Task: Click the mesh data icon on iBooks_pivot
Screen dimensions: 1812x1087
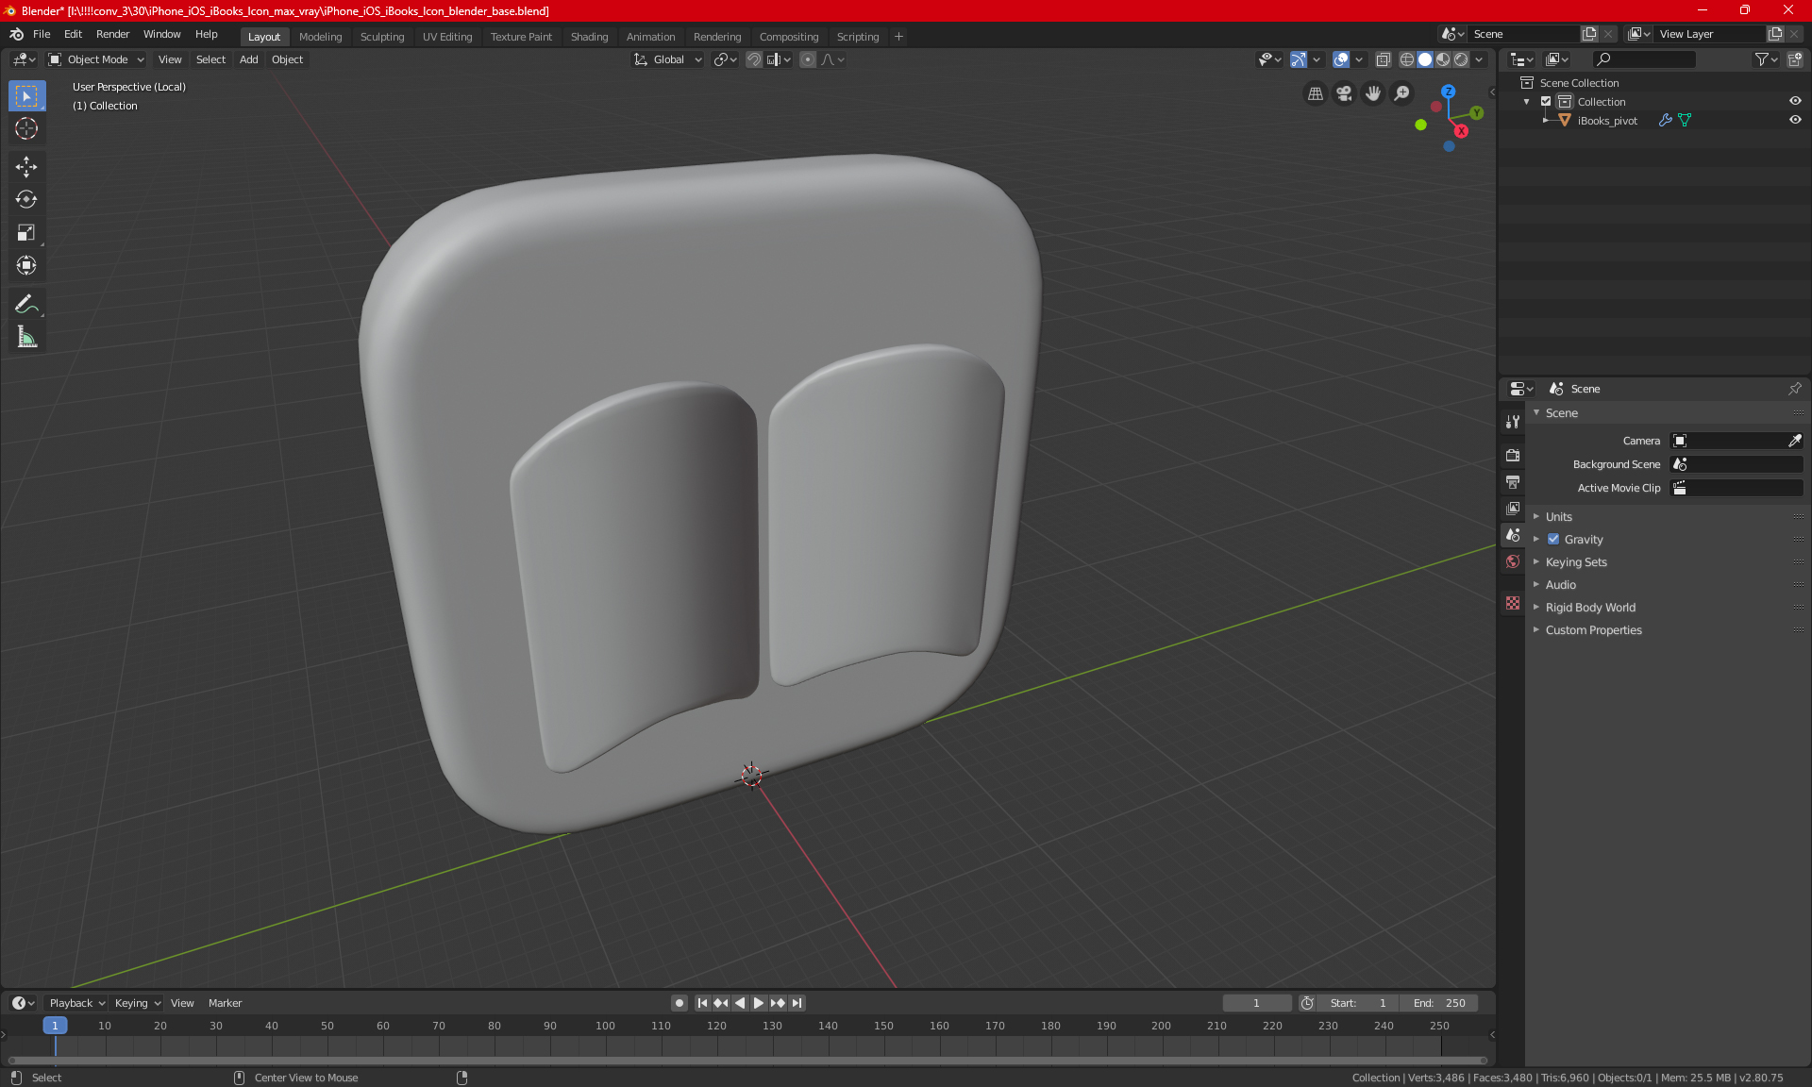Action: coord(1685,120)
